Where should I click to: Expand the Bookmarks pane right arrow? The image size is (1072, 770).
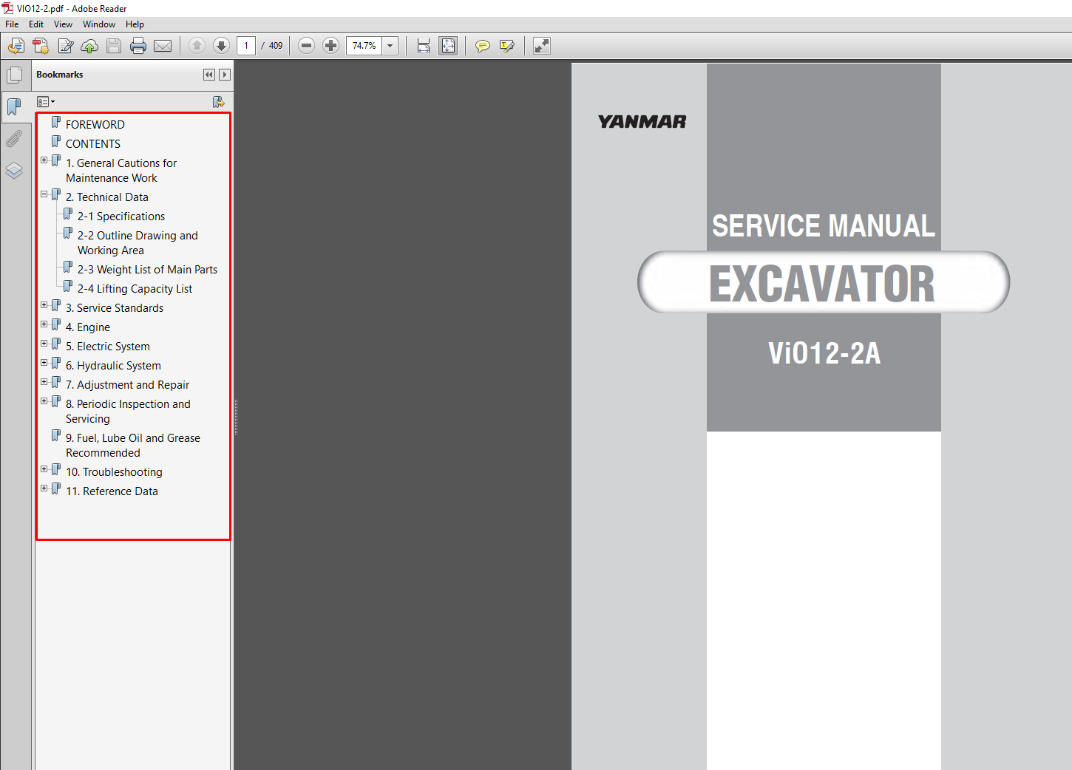pyautogui.click(x=225, y=75)
